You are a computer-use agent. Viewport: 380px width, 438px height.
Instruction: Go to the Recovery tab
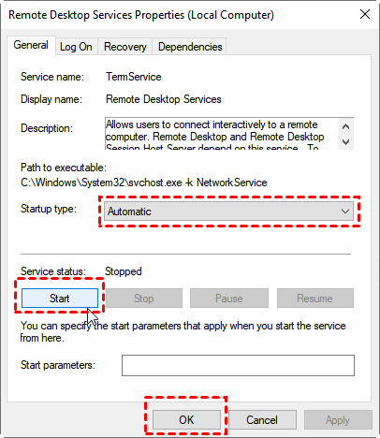click(x=125, y=47)
